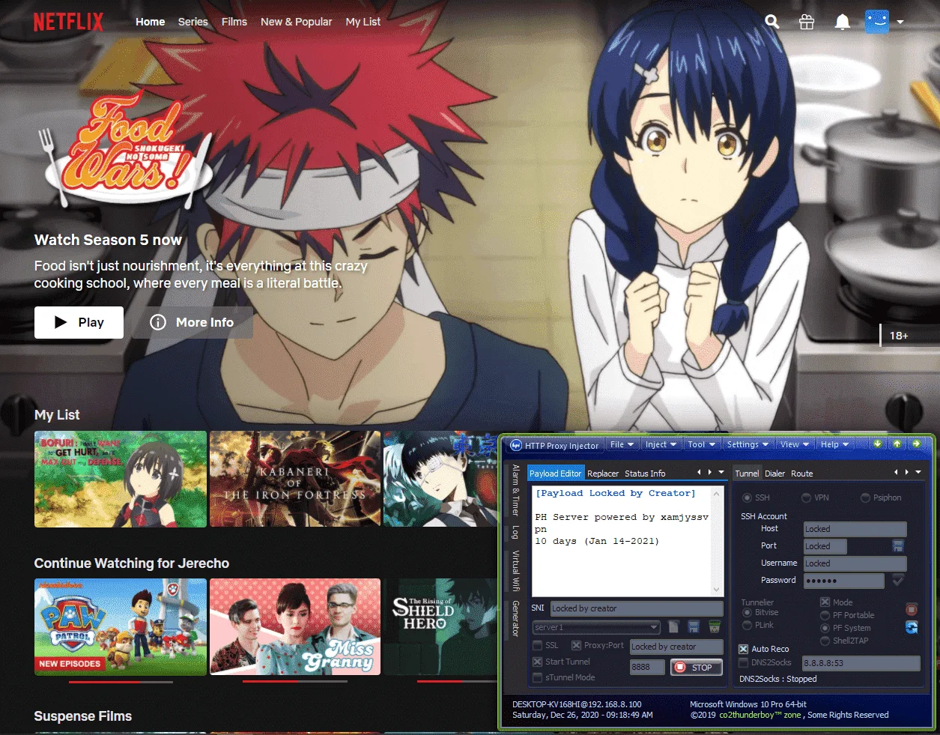Open Kabaneri of the Iron Fortress thumbnail
940x735 pixels.
295,479
